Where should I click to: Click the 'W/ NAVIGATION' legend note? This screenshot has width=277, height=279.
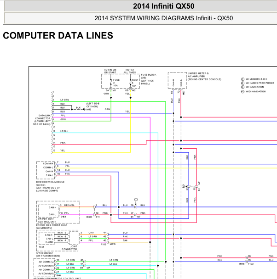254,87
